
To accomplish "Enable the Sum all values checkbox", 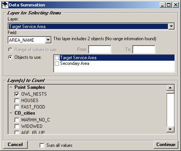I will pos(42,145).
